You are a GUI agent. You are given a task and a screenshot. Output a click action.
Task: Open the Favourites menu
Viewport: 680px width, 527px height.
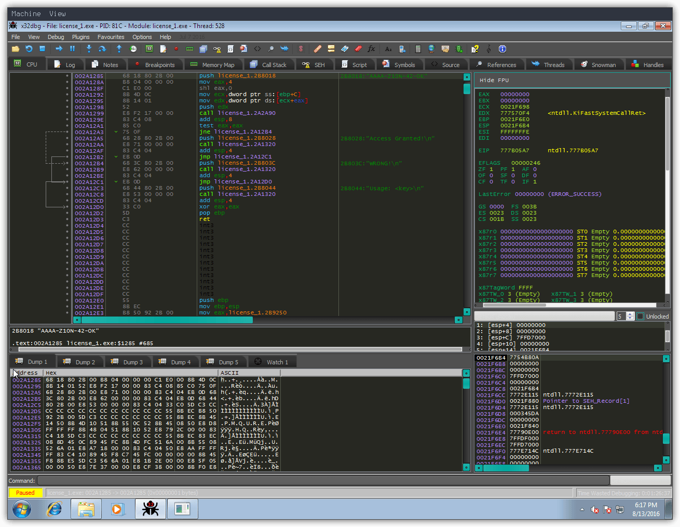pyautogui.click(x=111, y=37)
